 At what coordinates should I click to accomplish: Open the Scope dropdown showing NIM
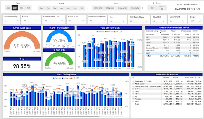(x=195, y=21)
